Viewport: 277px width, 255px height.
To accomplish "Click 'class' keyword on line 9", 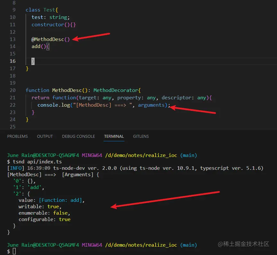I will (x=33, y=10).
